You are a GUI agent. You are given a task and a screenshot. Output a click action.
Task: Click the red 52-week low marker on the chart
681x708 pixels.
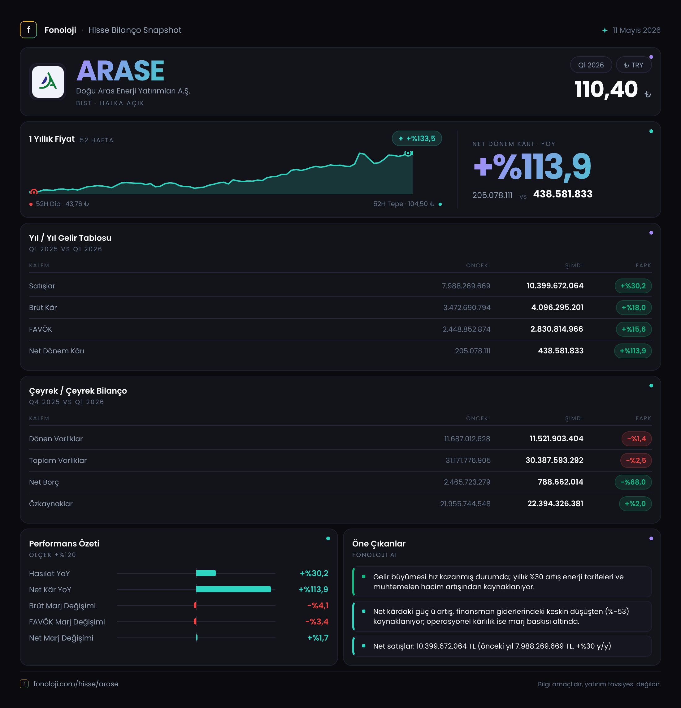pos(34,192)
